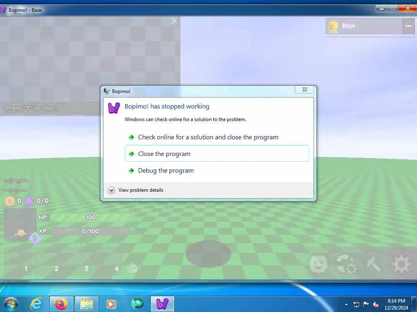Click the green globe taskbar app

tap(137, 304)
